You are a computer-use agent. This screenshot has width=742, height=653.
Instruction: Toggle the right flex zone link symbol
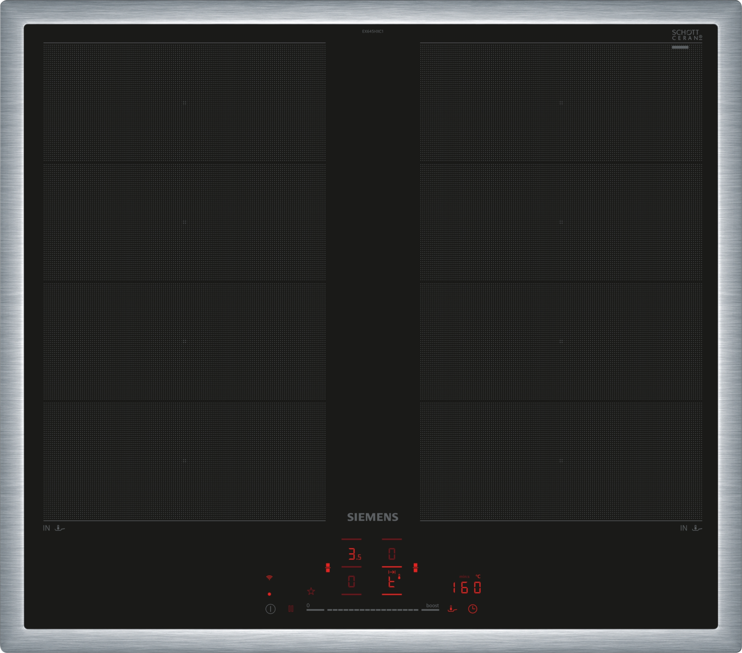(415, 568)
